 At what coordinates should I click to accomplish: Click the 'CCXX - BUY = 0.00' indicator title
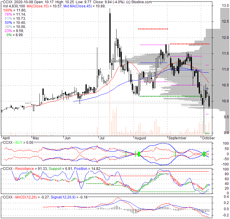pos(18,143)
